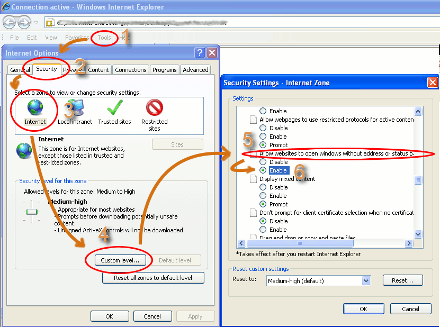The image size is (440, 327).
Task: Switch to the Content tab
Action: (x=98, y=70)
